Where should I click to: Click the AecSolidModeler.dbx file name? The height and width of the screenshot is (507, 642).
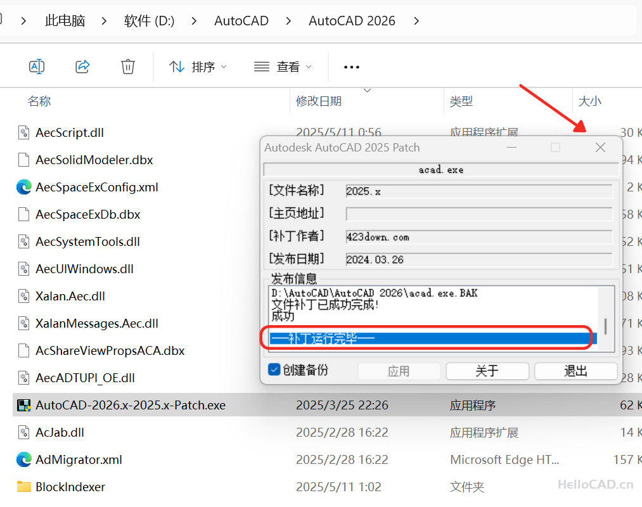click(94, 160)
